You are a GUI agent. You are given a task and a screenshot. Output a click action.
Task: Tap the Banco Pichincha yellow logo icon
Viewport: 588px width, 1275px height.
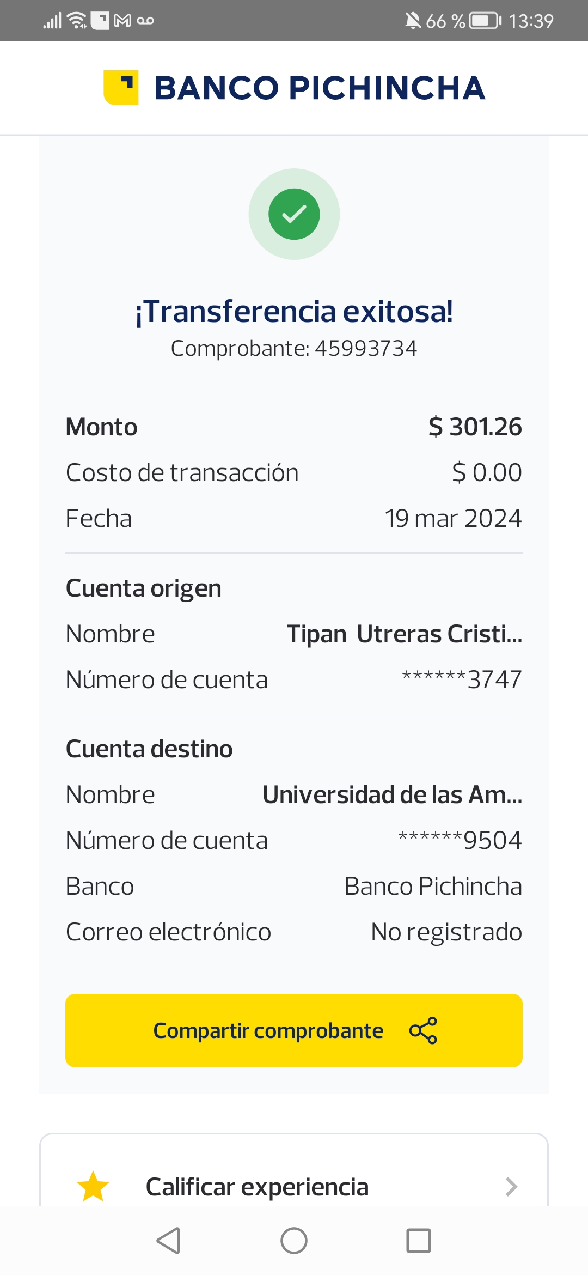[121, 88]
